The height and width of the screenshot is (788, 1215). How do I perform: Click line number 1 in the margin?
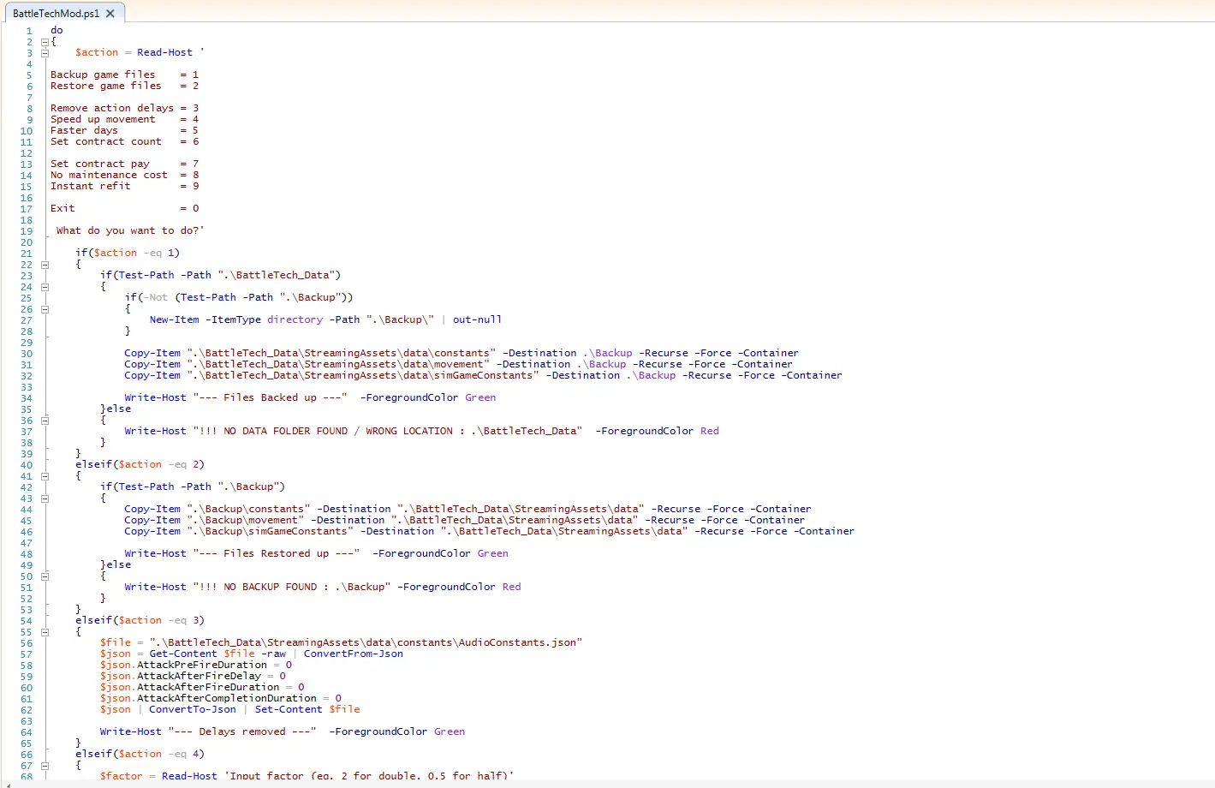click(x=29, y=31)
